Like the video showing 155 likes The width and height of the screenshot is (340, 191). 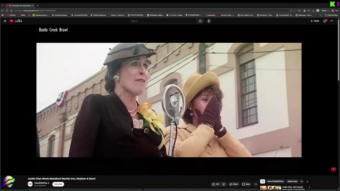pyautogui.click(x=215, y=184)
